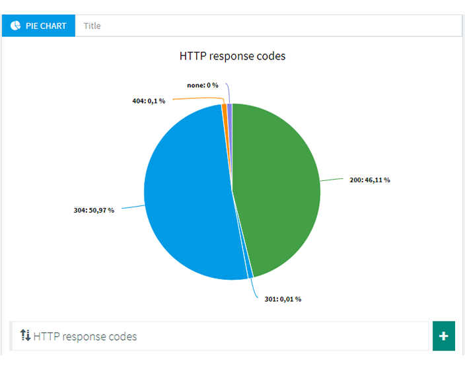Image resolution: width=465 pixels, height=381 pixels.
Task: Click the 304: 50,97 % label
Action: 94,210
